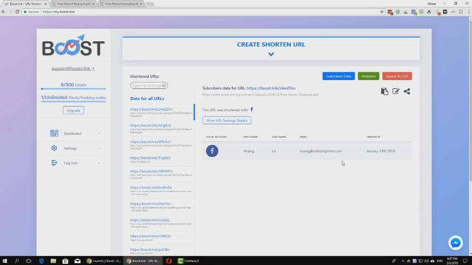Open support@boost.link account dropdown

click(x=73, y=68)
